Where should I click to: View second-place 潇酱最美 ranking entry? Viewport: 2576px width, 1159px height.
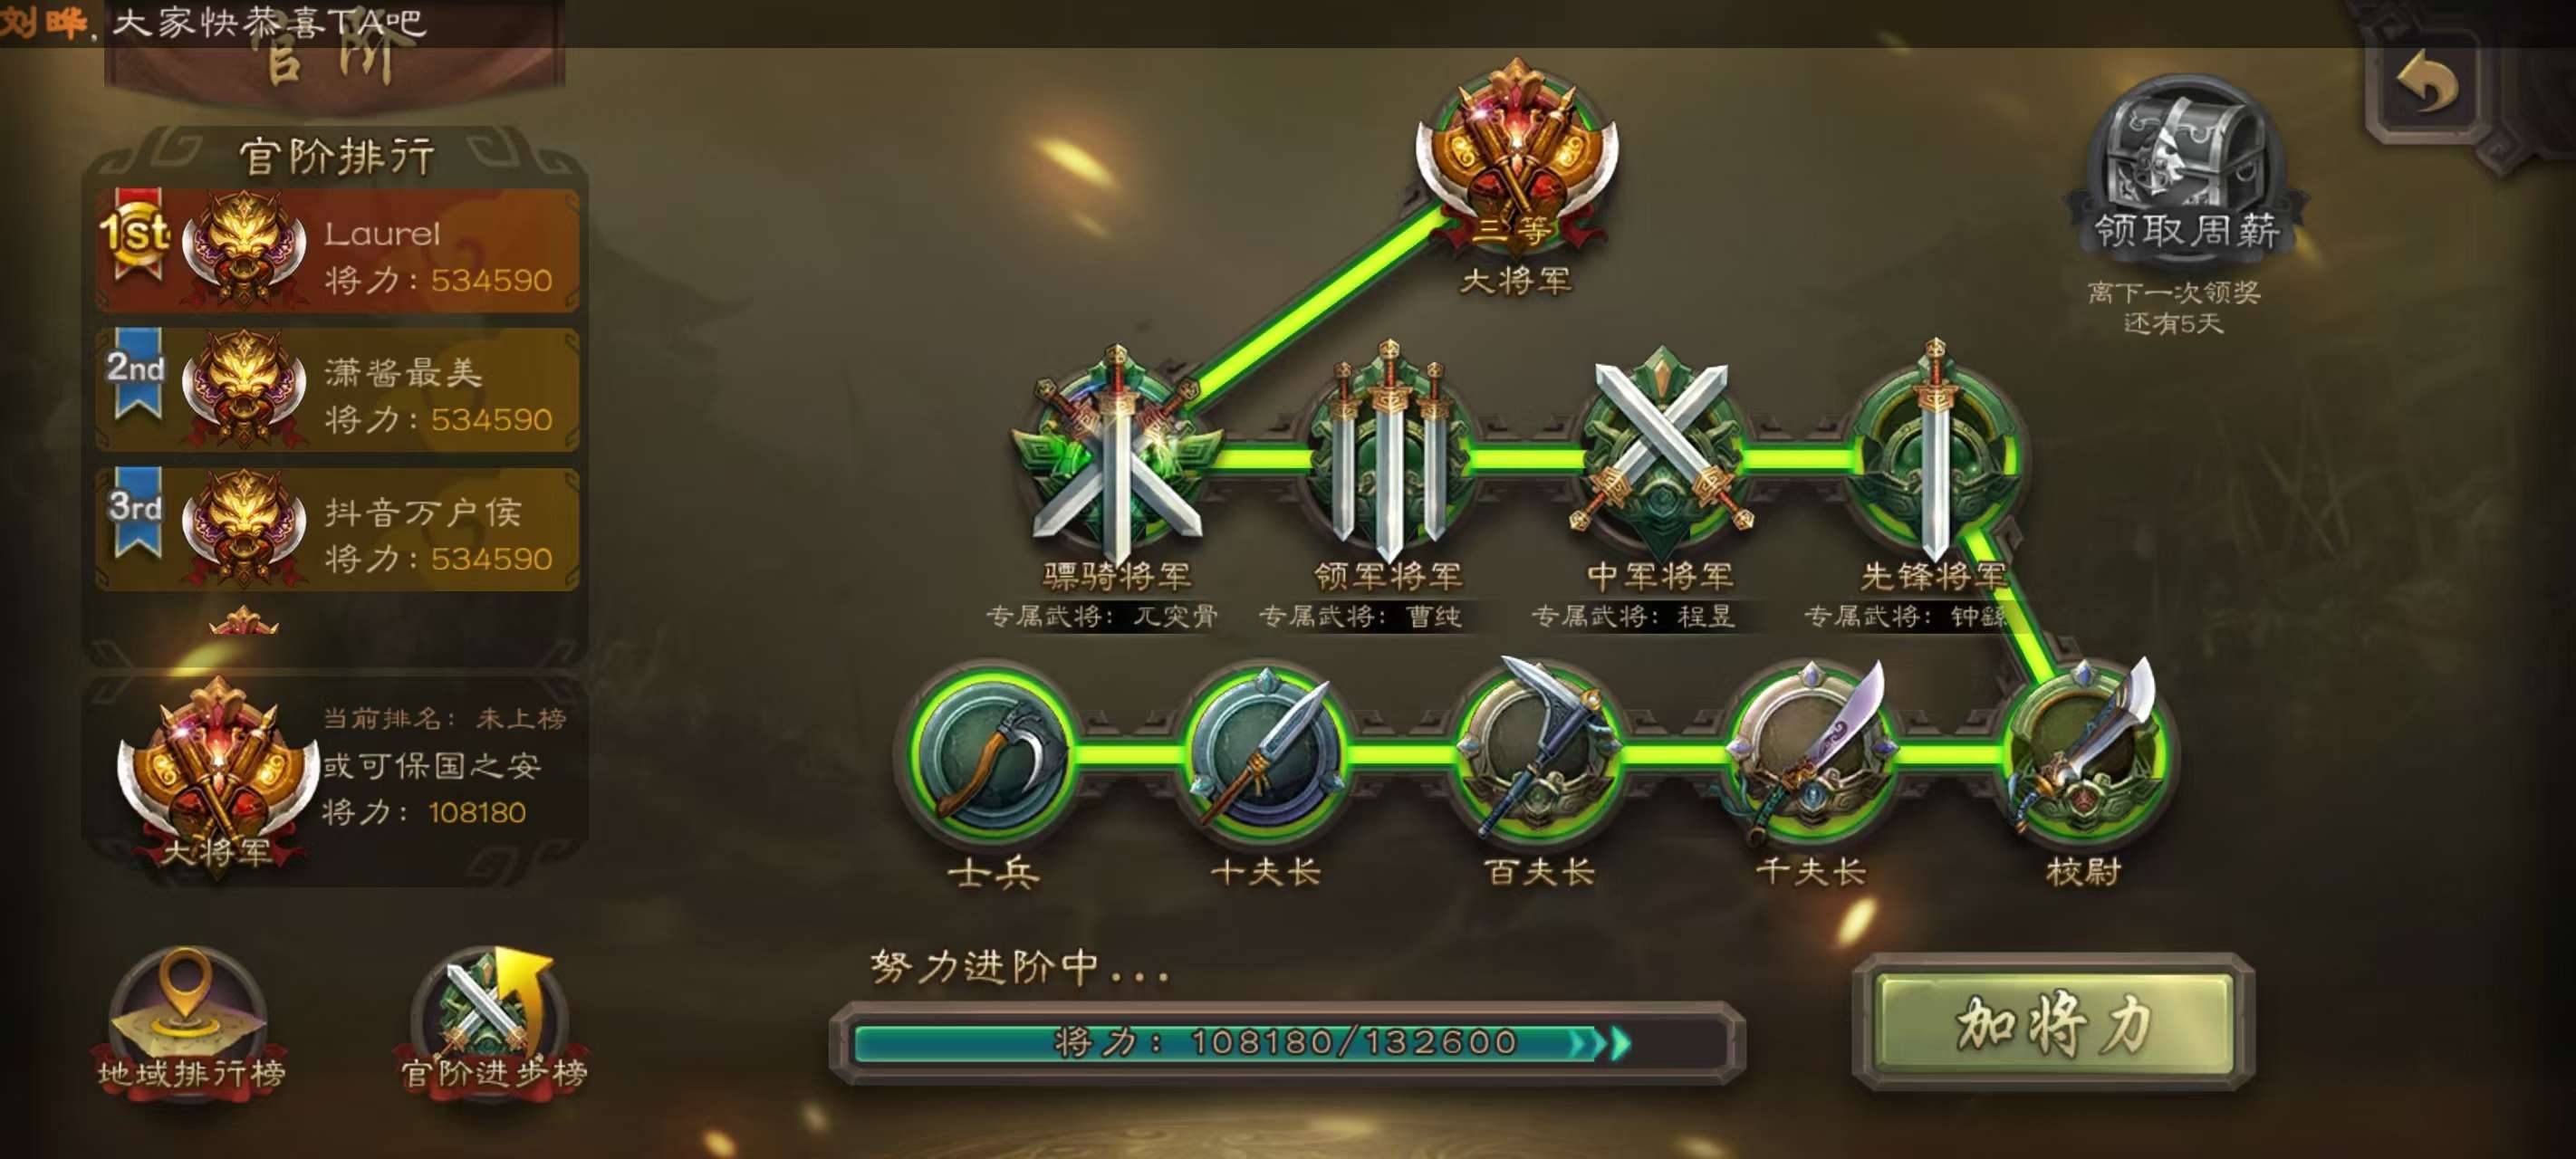[337, 389]
